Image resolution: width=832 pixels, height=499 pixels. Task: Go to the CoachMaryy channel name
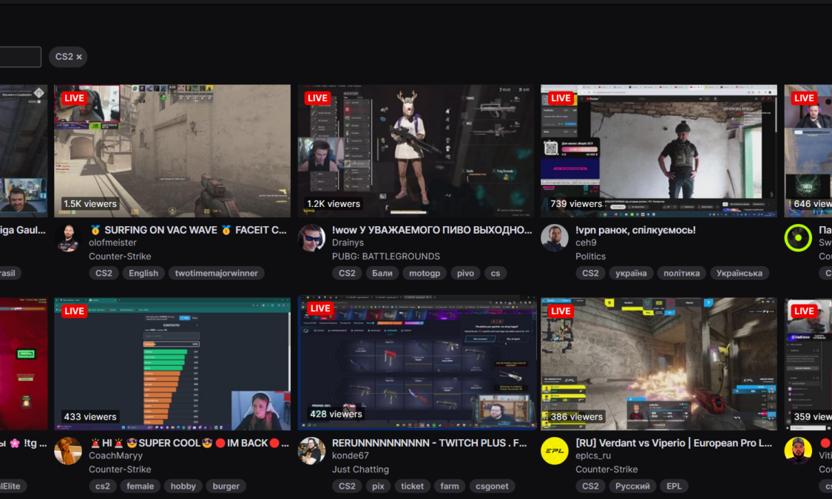coord(115,455)
